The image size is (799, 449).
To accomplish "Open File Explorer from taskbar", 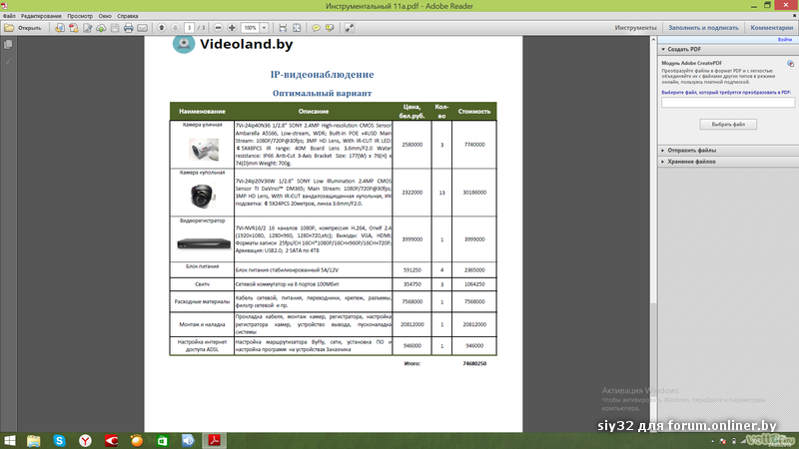I will (x=34, y=440).
